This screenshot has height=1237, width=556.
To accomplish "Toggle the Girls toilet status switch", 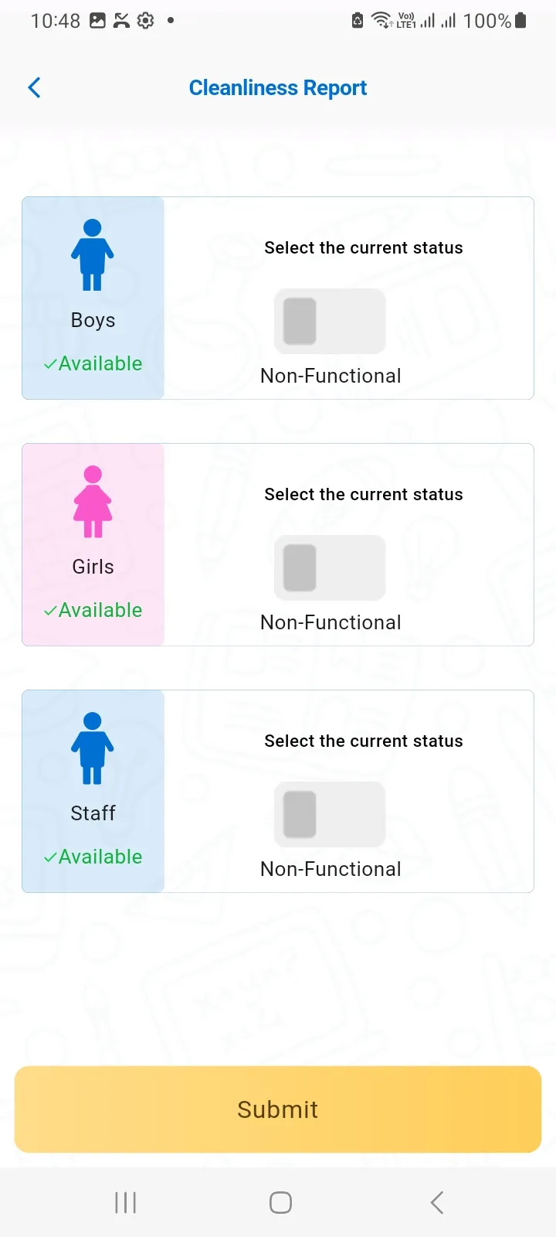I will [330, 567].
